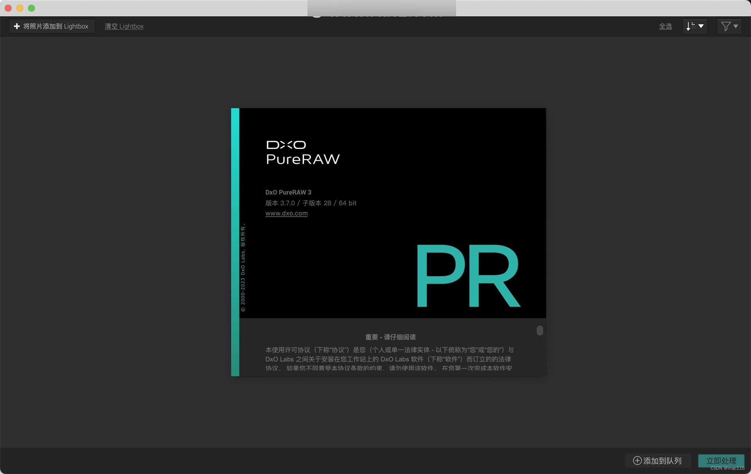Click the 立即处理 process now button

coord(721,461)
